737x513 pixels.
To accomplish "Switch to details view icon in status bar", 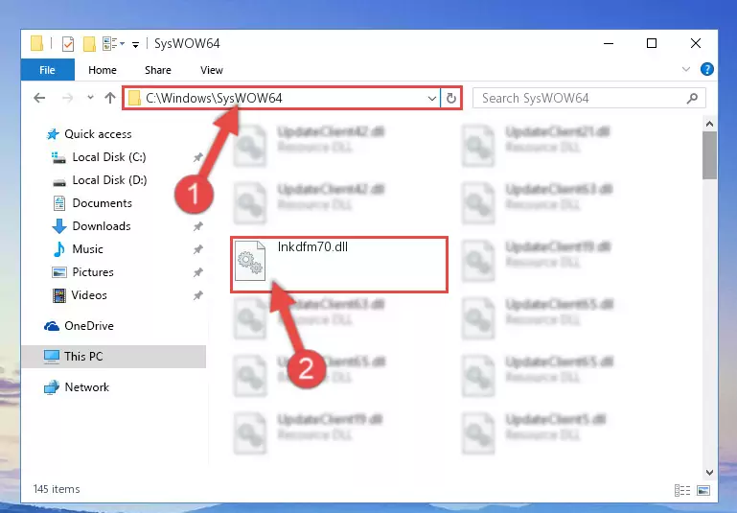I will [682, 490].
